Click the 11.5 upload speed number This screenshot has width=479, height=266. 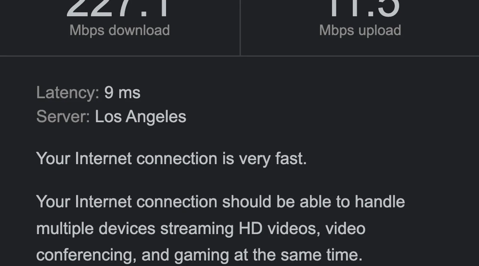pos(364,9)
